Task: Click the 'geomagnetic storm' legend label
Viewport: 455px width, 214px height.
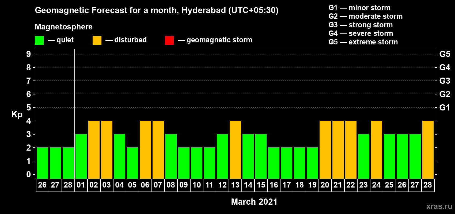Action: [219, 40]
